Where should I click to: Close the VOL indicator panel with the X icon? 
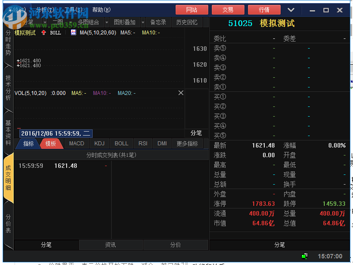[181, 93]
